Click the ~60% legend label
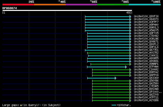163x107 pixels. [93, 2]
